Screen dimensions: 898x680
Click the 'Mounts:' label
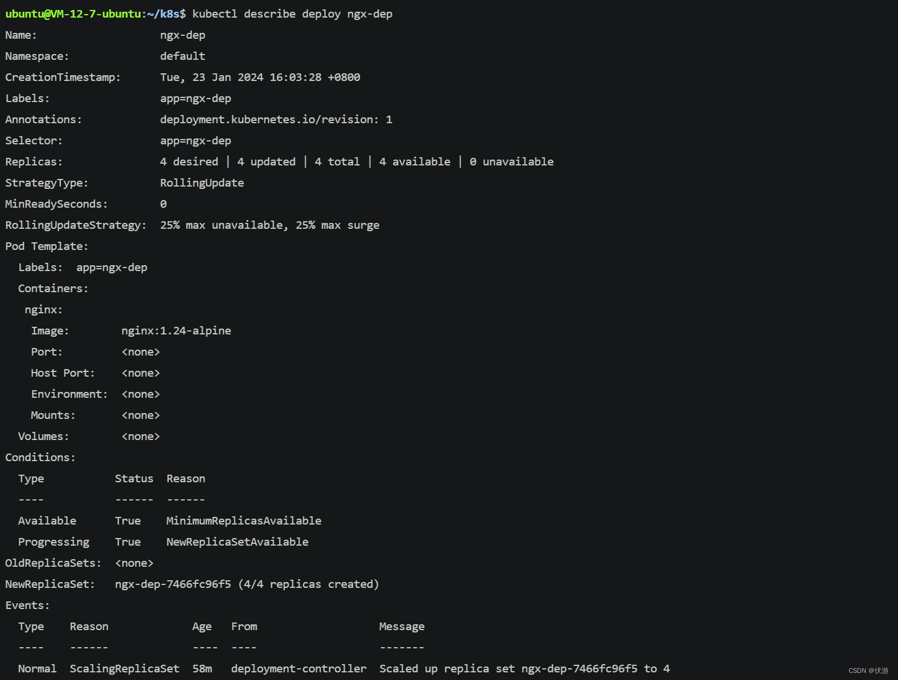click(x=53, y=415)
